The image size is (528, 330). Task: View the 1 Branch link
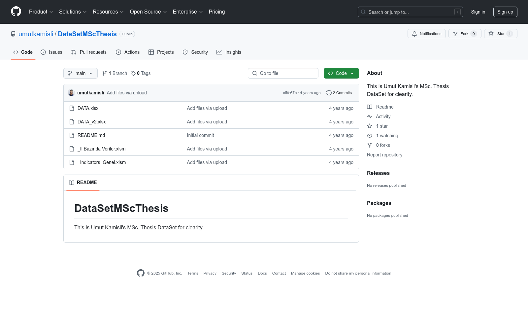point(115,73)
